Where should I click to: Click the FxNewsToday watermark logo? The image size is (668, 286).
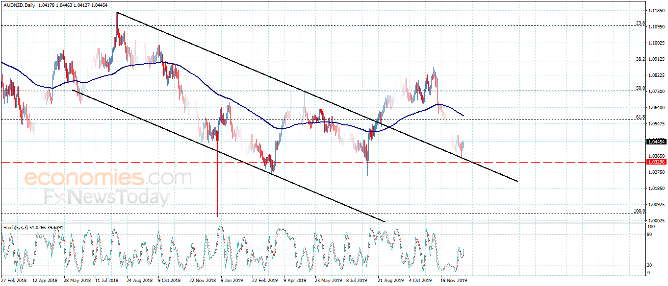tap(106, 197)
